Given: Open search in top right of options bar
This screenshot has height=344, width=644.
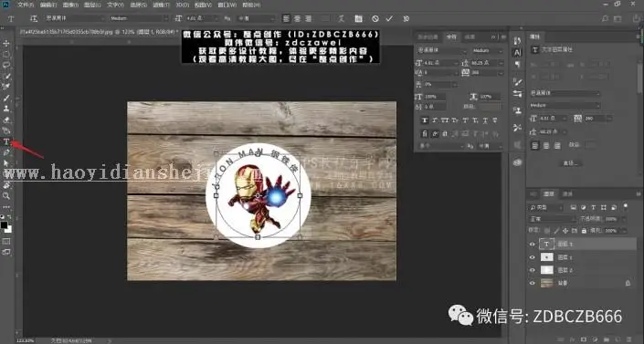Looking at the screenshot, I should [605, 19].
